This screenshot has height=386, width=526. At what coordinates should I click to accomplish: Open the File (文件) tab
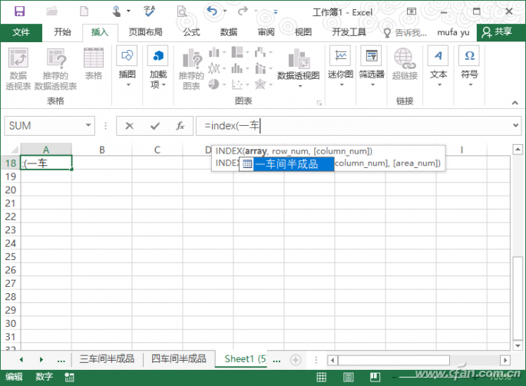21,32
